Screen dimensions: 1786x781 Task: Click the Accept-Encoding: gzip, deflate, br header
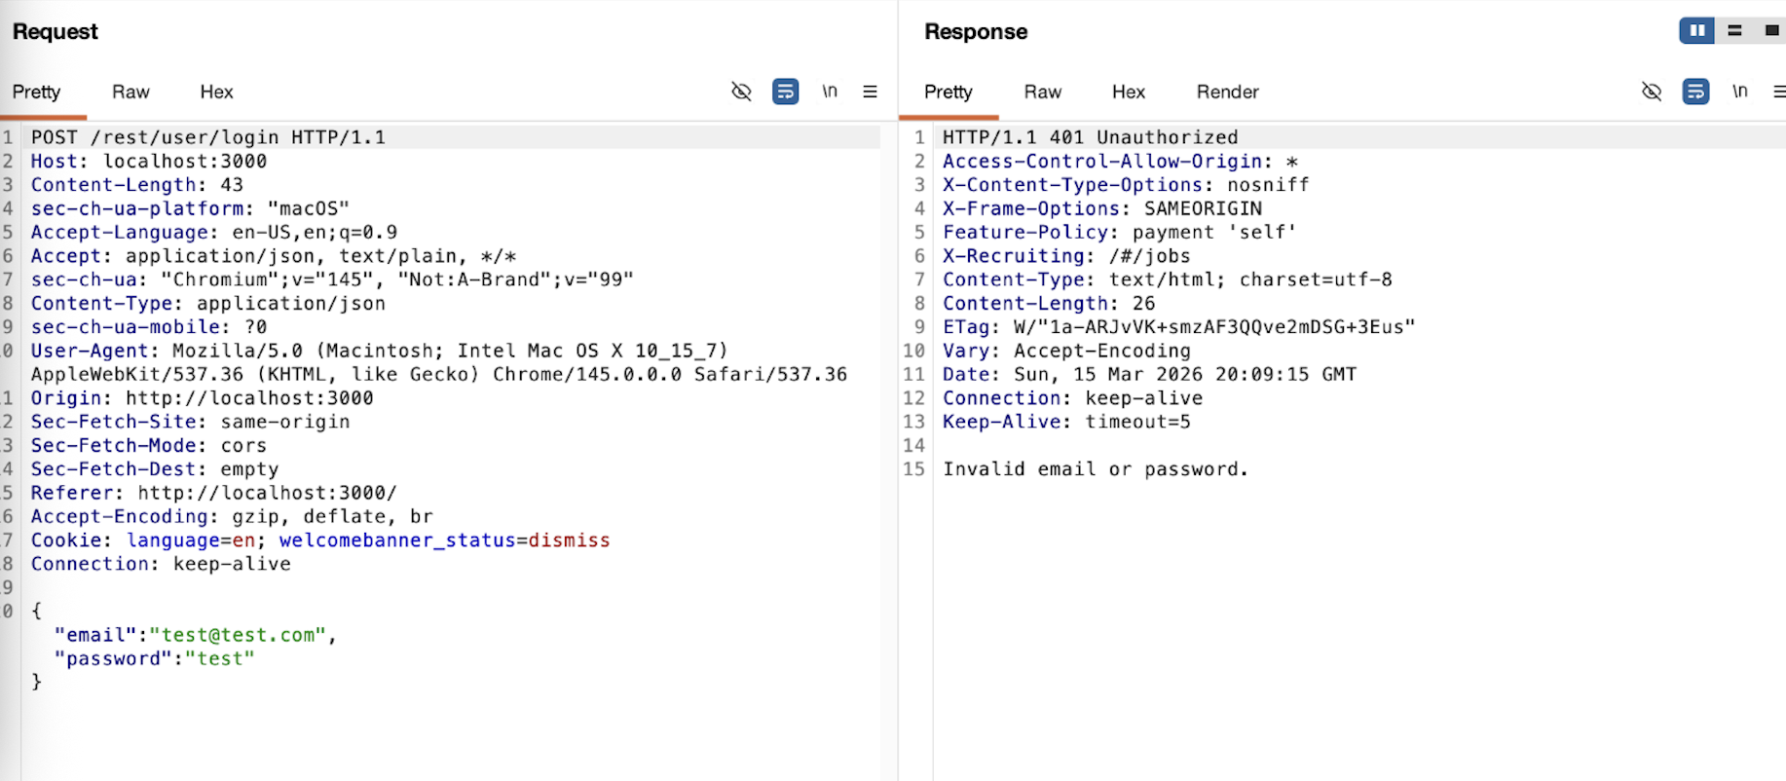pos(231,516)
